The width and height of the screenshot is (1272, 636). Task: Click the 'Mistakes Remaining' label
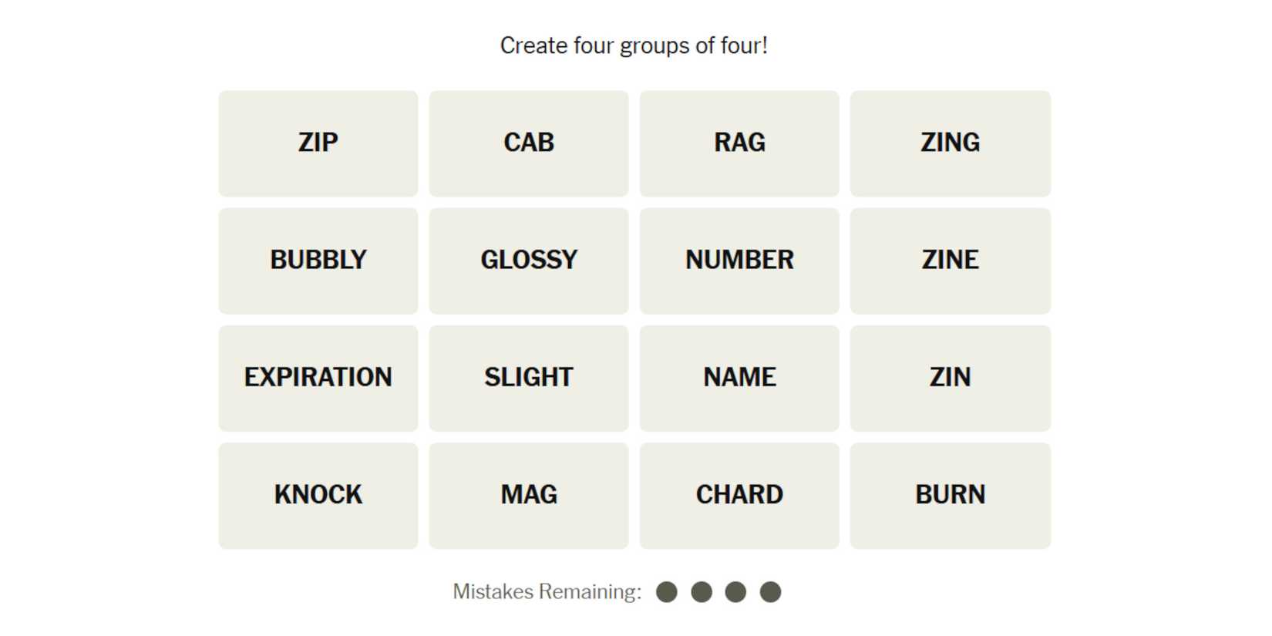(x=547, y=591)
